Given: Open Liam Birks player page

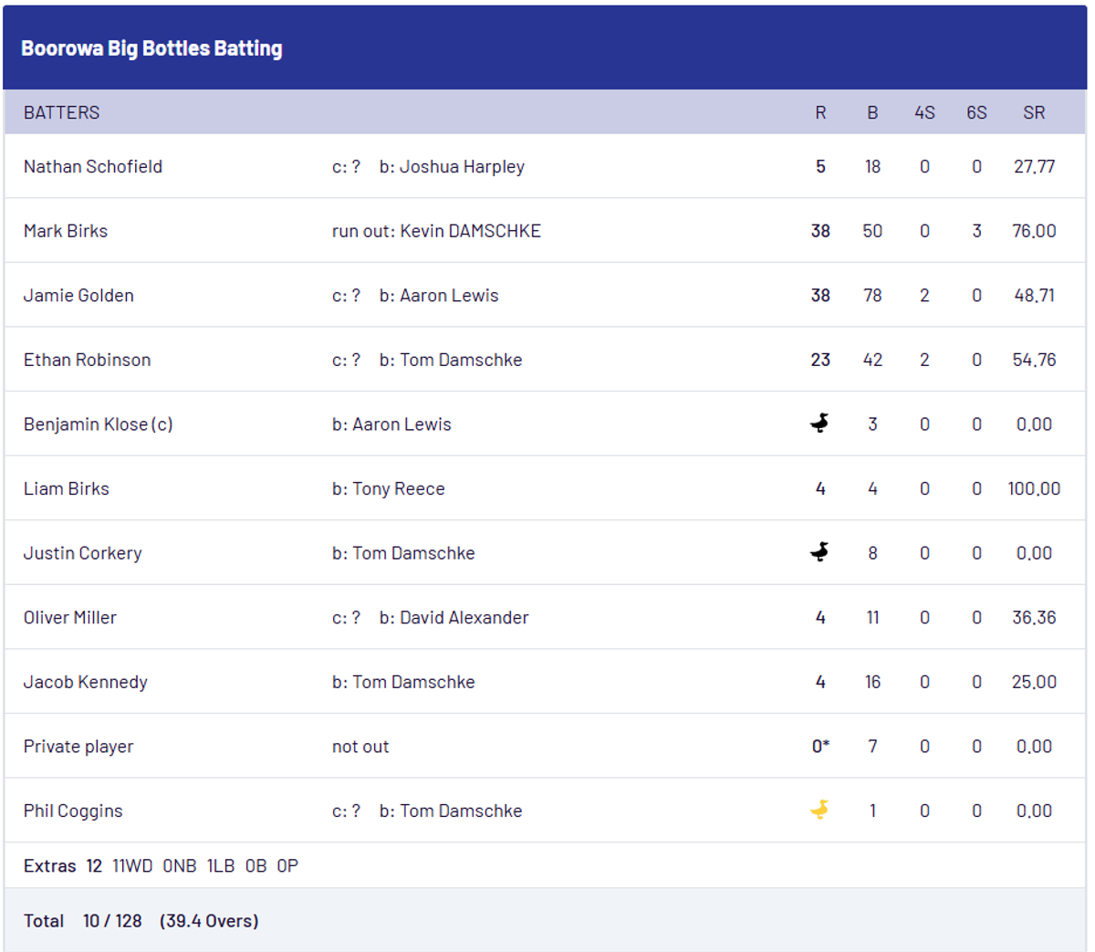Looking at the screenshot, I should (66, 488).
